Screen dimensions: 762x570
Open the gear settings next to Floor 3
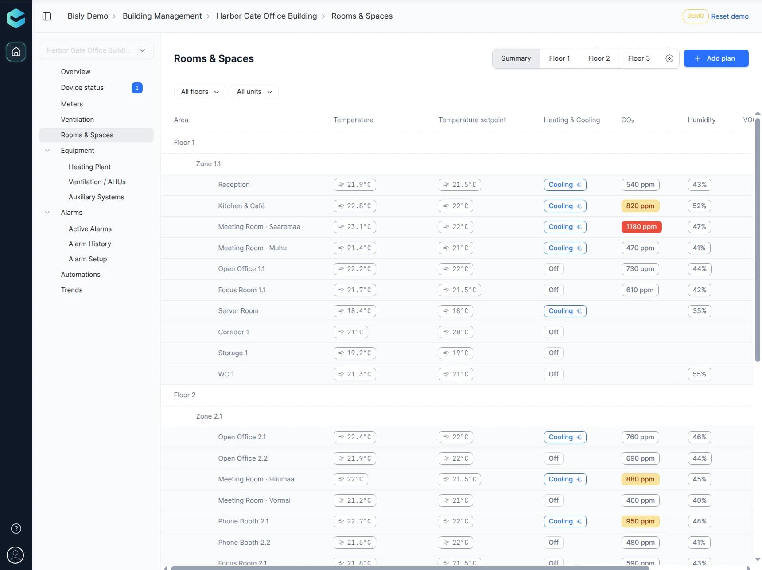click(x=669, y=58)
